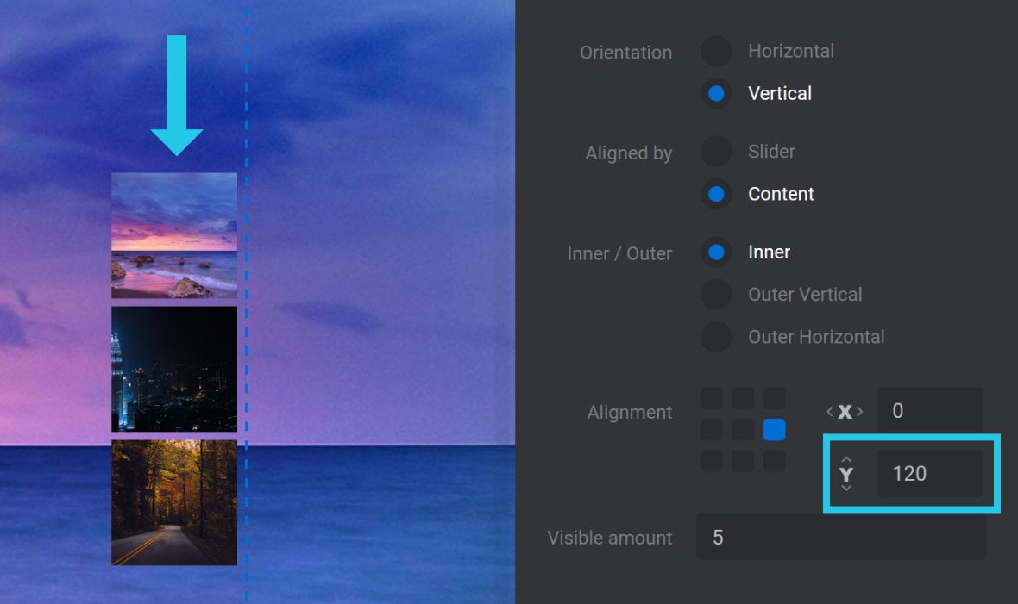Set alignment to the top-left grid cell
This screenshot has width=1018, height=604.
point(712,398)
